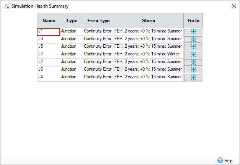
Task: Click the Type column header
Action: 72,21
